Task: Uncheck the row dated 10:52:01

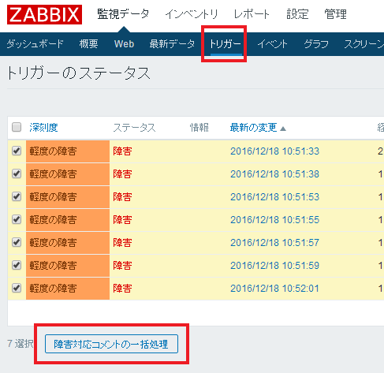Action: pos(17,288)
